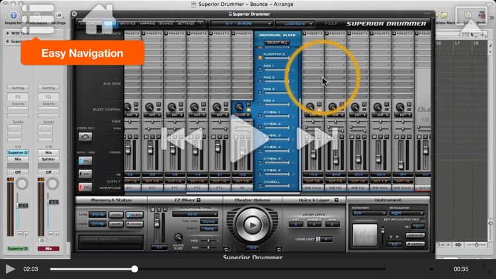Open the Microphone Name dropdown
Image resolution: width=496 pixels, height=279 pixels.
point(195,214)
